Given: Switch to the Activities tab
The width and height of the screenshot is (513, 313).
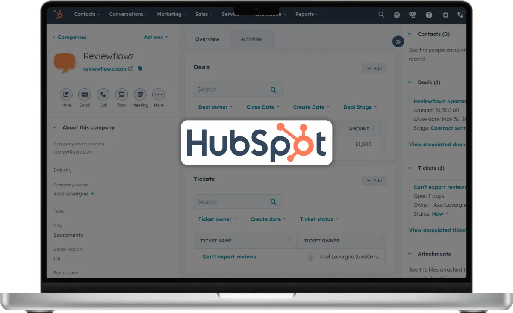Looking at the screenshot, I should coord(251,39).
